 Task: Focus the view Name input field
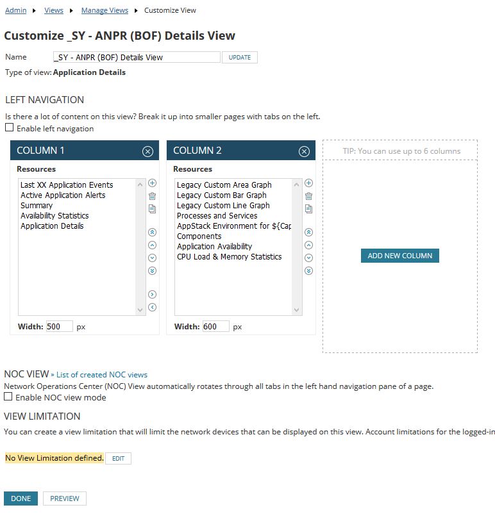click(x=137, y=57)
